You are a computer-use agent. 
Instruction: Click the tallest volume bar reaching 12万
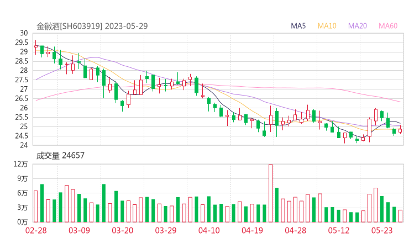coord(270,193)
